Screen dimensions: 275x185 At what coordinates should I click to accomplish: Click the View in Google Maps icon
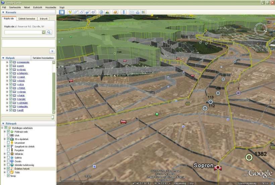point(144,12)
